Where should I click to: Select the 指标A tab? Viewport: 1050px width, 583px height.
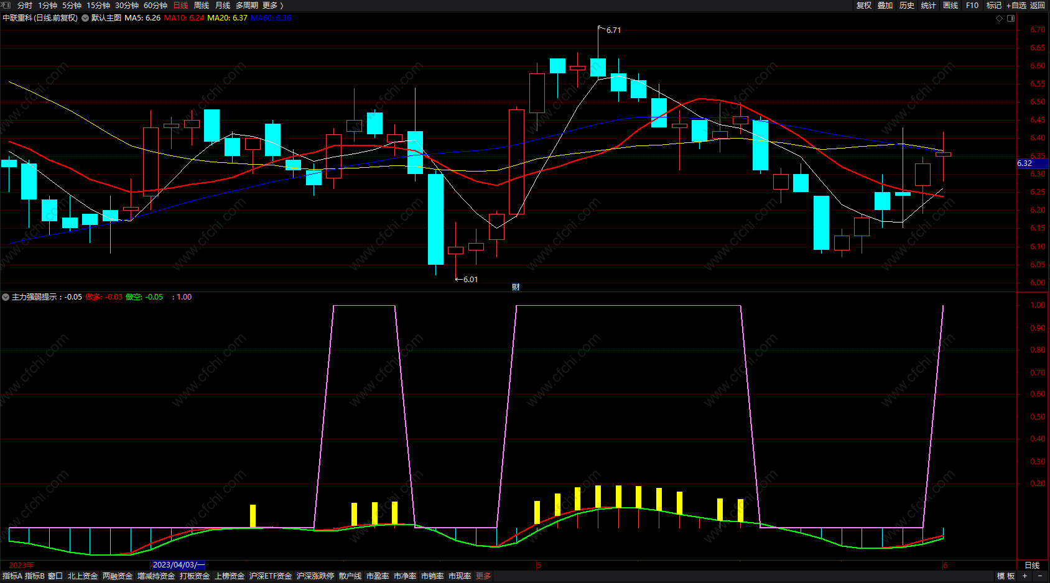pyautogui.click(x=12, y=576)
